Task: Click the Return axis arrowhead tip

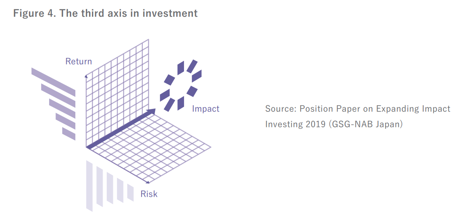Action: coord(86,76)
